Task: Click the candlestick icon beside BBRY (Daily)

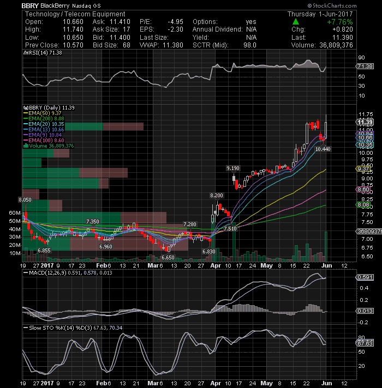Action: click(25, 108)
